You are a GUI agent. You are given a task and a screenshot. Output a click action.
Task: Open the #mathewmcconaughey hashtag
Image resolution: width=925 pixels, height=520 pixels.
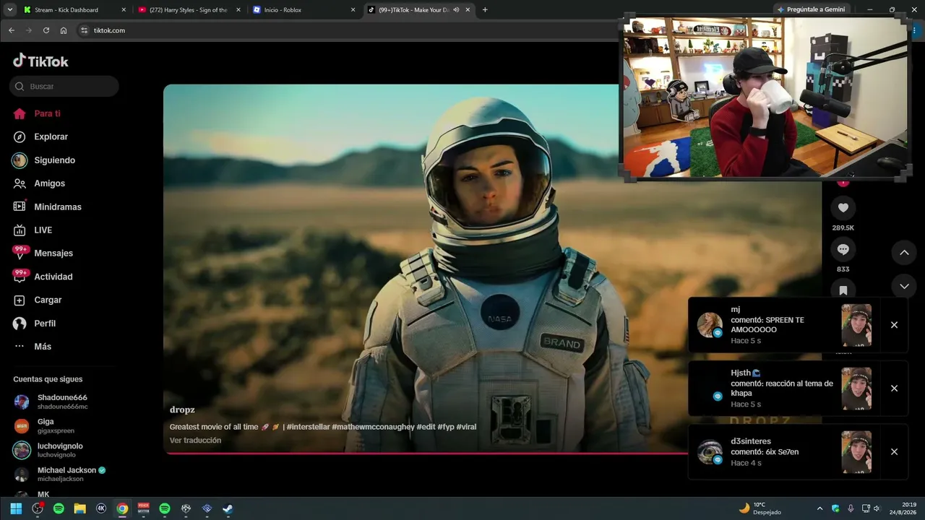click(x=373, y=427)
